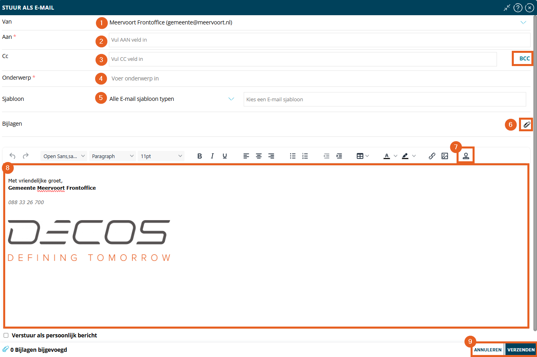The height and width of the screenshot is (357, 537).
Task: Apply highlight background color
Action: pyautogui.click(x=405, y=156)
